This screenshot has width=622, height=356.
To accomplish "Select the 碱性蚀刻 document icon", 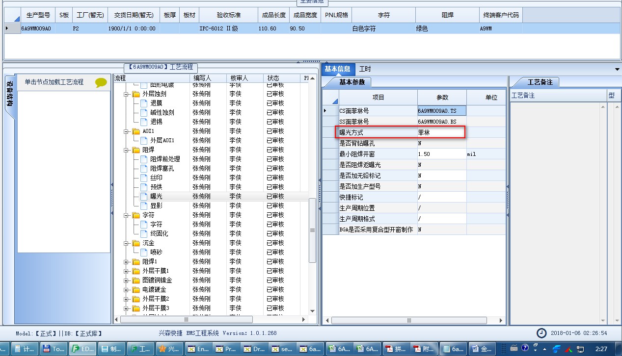I will pos(143,112).
